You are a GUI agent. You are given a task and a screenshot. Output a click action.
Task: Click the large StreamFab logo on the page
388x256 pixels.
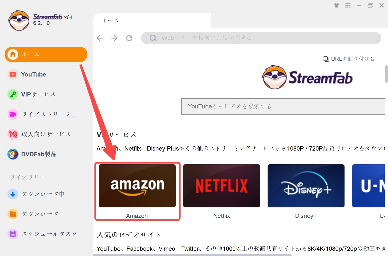[x=307, y=77]
